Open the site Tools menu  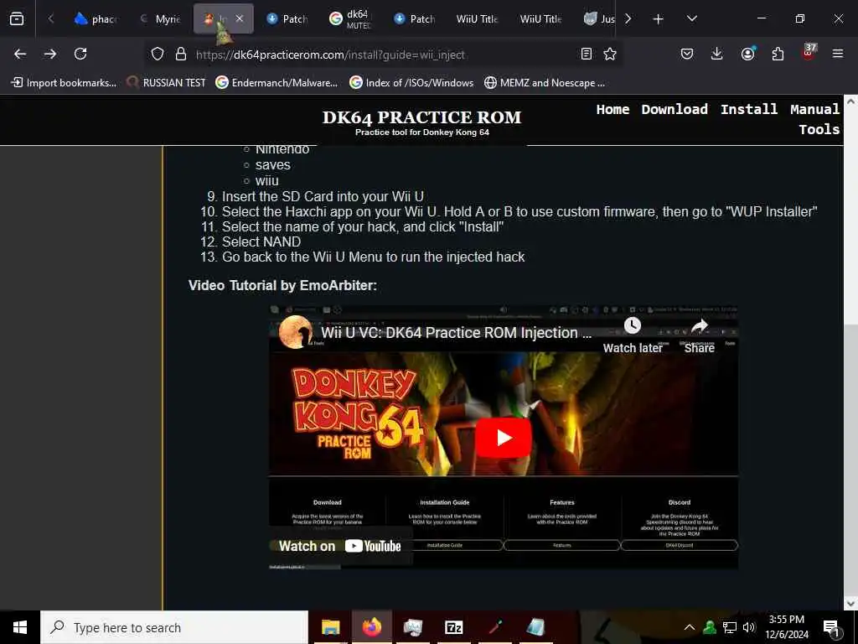point(819,130)
